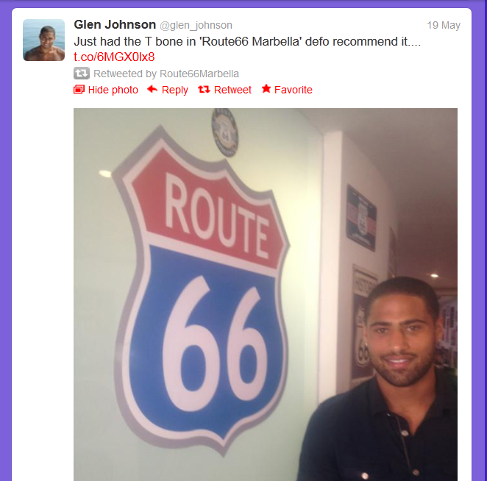Image resolution: width=487 pixels, height=481 pixels.
Task: Open Glen Johnson's profile avatar
Action: coord(44,40)
